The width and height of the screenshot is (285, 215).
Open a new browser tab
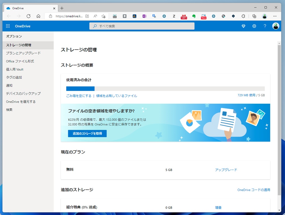point(62,8)
